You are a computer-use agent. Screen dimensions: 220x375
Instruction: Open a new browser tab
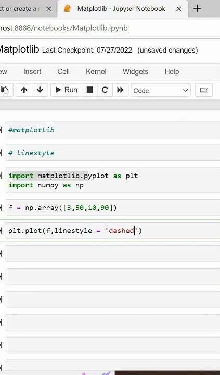[197, 9]
